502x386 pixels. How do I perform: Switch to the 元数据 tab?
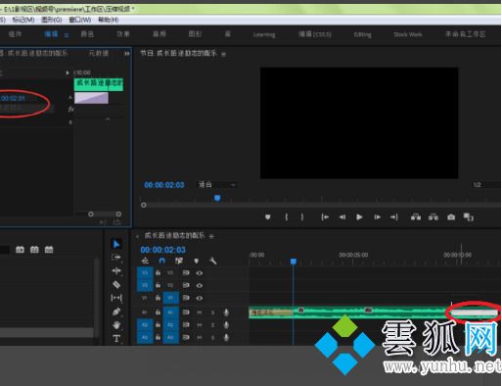99,53
